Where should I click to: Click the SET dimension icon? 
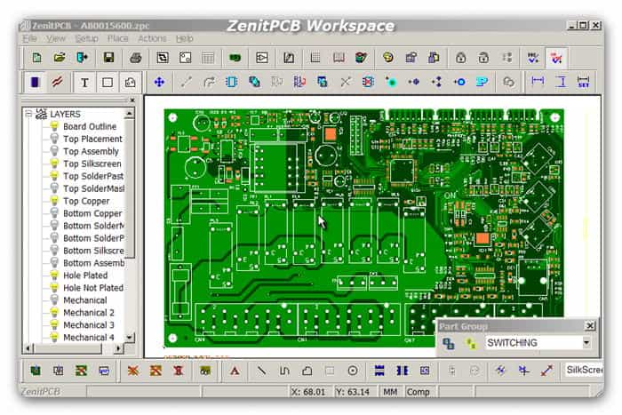tap(584, 82)
